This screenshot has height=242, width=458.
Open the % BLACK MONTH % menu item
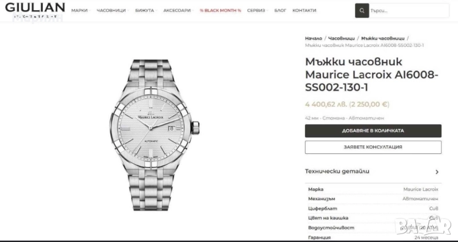click(220, 10)
